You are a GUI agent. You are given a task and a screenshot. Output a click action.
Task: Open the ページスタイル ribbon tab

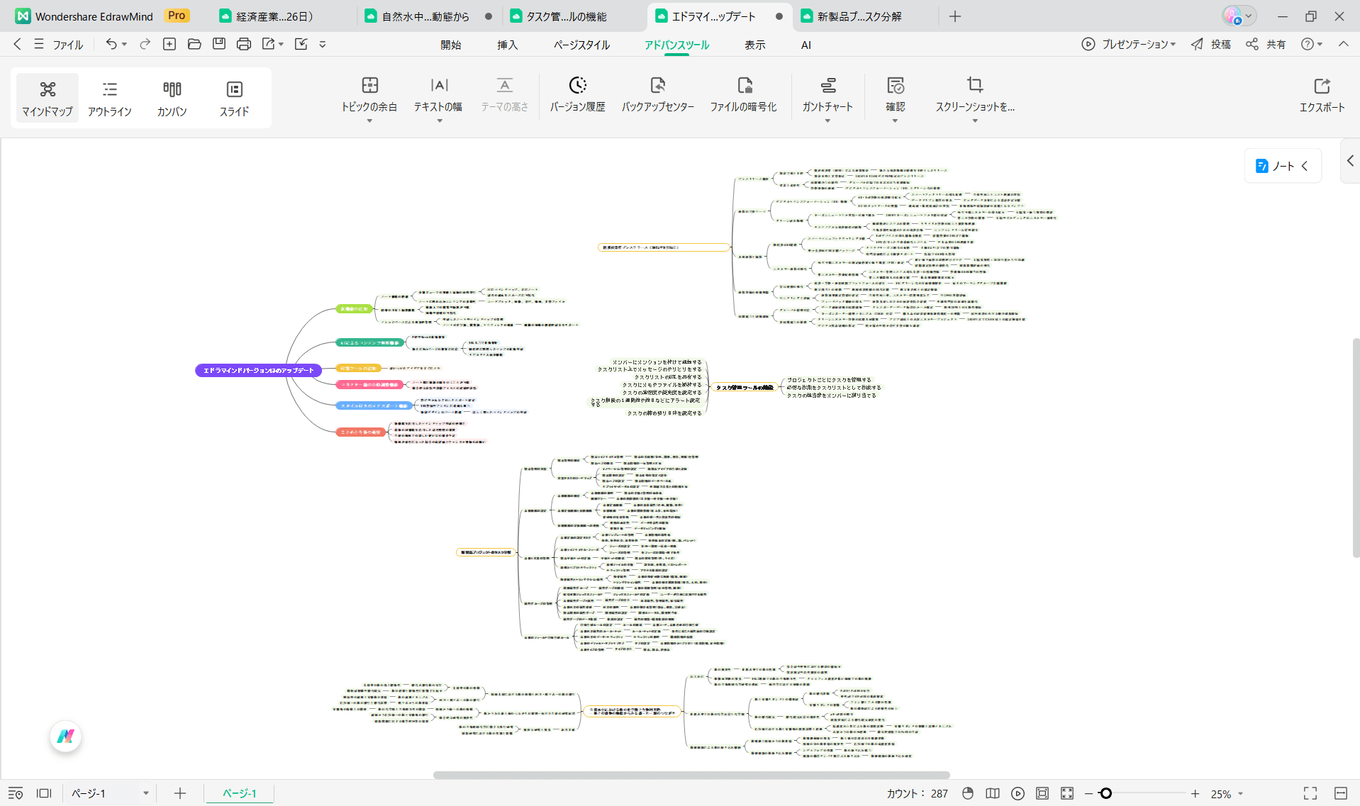(581, 45)
